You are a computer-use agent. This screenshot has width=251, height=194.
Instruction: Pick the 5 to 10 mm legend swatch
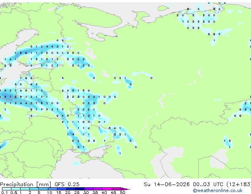click(x=43, y=189)
